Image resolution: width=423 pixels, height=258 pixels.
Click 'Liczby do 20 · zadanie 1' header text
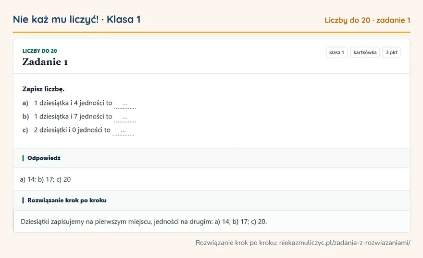click(367, 20)
